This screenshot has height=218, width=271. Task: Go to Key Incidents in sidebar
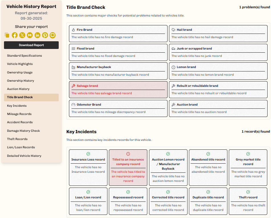17,106
